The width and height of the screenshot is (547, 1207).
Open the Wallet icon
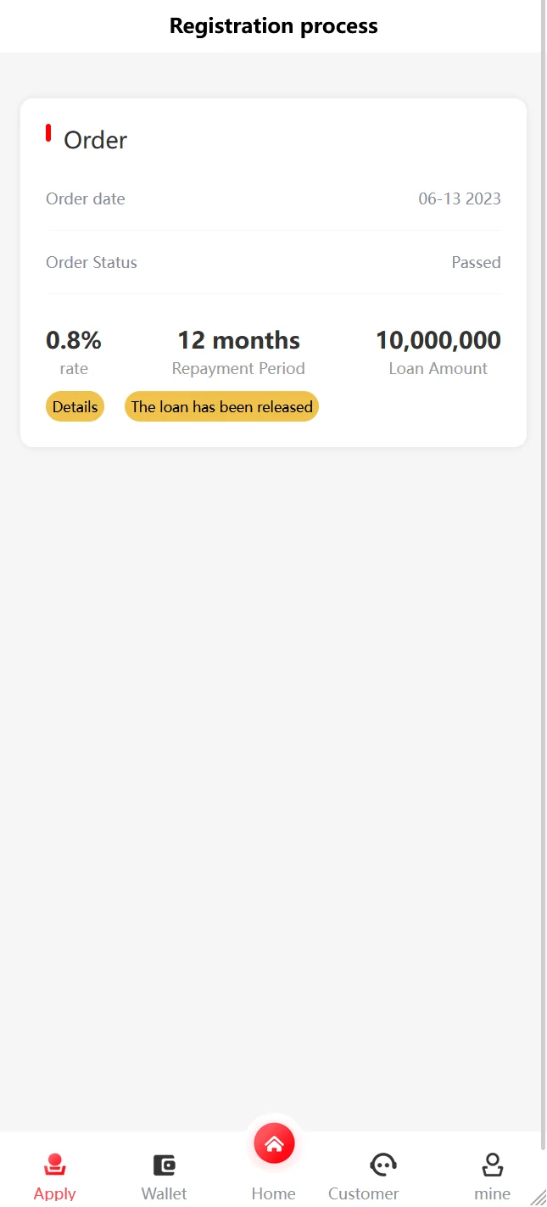click(164, 1165)
